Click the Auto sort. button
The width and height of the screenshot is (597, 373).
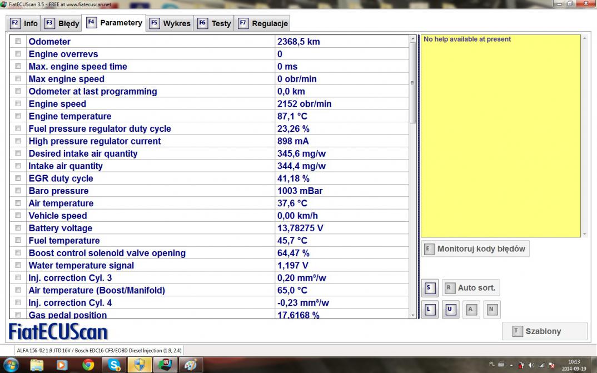coord(471,288)
